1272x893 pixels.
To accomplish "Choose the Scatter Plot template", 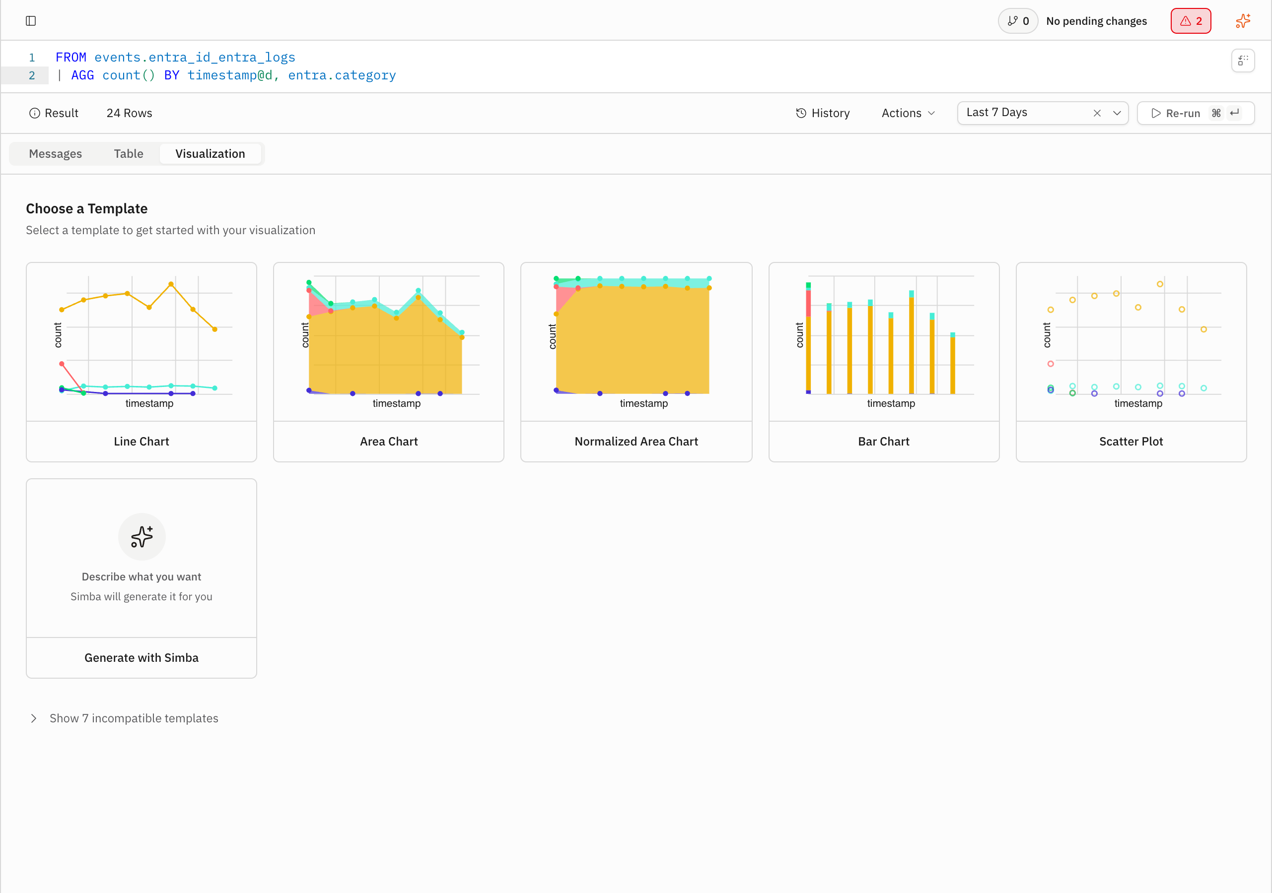I will 1131,362.
